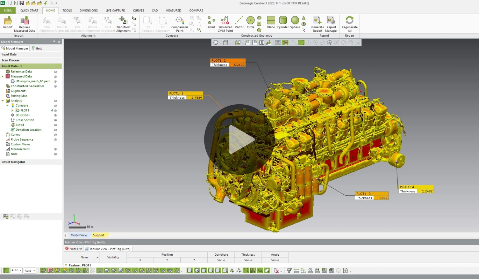Select the Vector geometry tool
The width and height of the screenshot is (479, 279).
pyautogui.click(x=239, y=23)
